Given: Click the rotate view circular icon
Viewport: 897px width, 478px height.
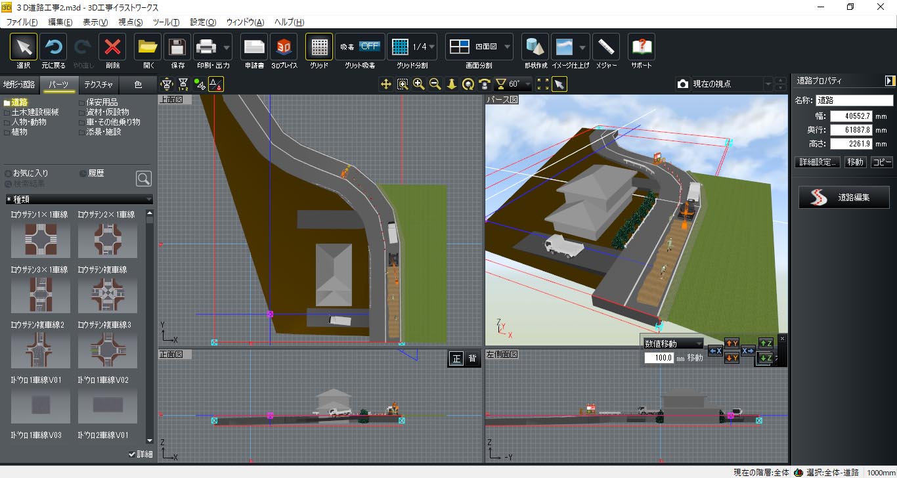Looking at the screenshot, I should [468, 84].
